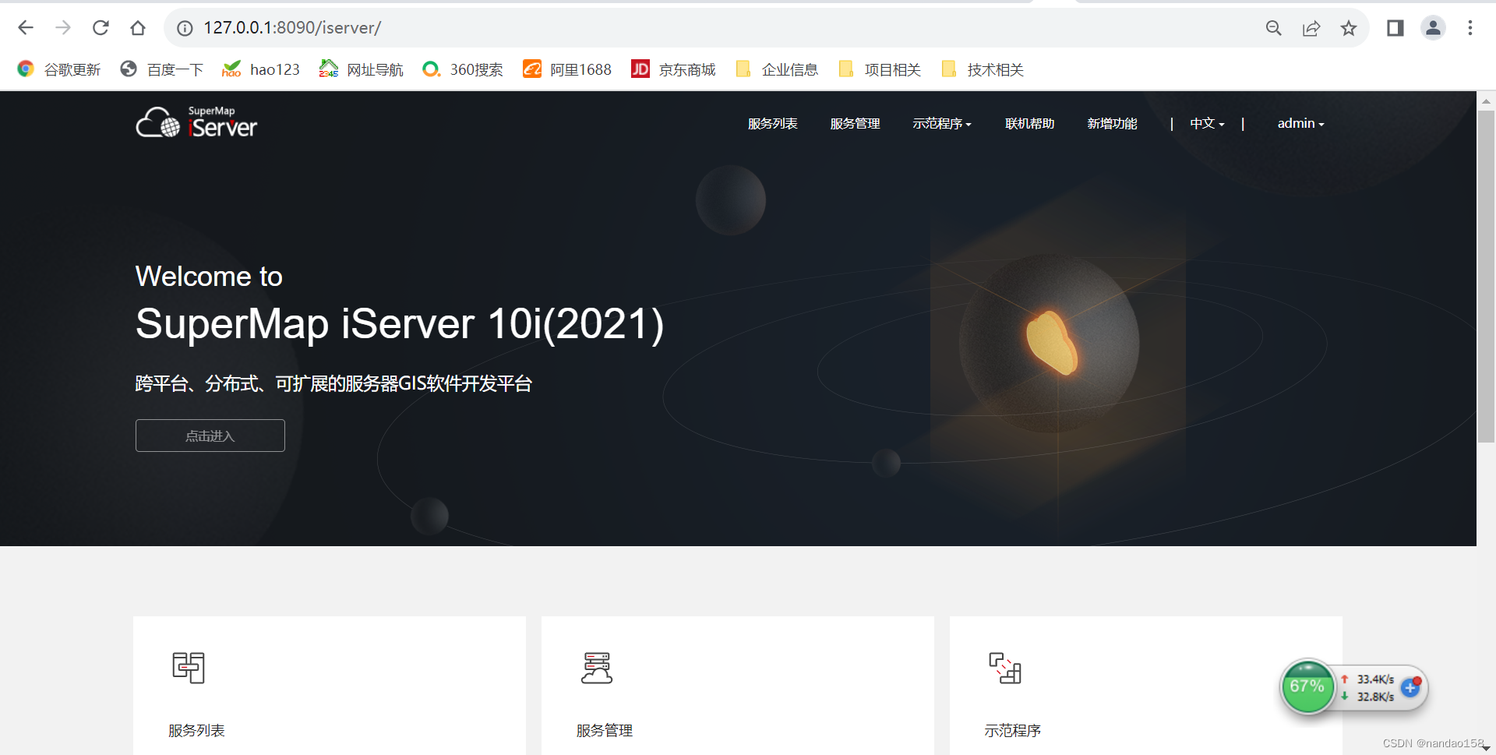The height and width of the screenshot is (755, 1496).
Task: Click the share icon in address bar
Action: 1312,27
